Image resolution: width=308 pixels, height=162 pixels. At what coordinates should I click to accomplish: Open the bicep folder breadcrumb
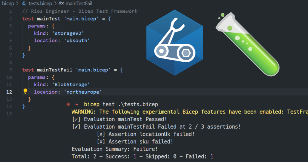point(8,3)
